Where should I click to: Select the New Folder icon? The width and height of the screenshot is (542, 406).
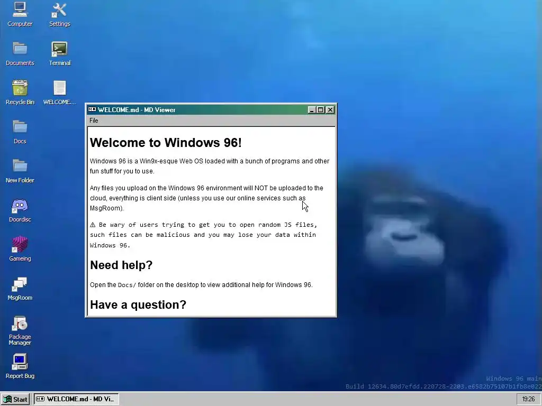click(20, 170)
